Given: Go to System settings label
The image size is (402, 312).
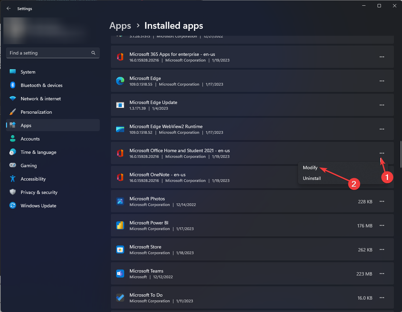Looking at the screenshot, I should click(28, 72).
